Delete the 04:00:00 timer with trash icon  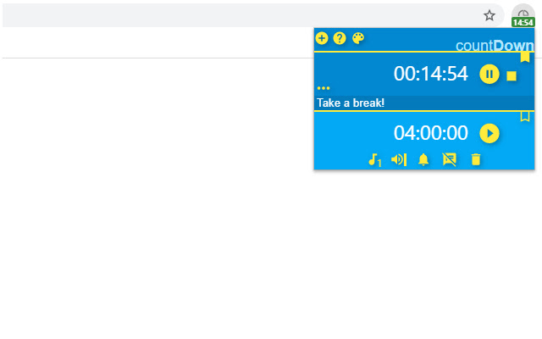click(x=476, y=160)
